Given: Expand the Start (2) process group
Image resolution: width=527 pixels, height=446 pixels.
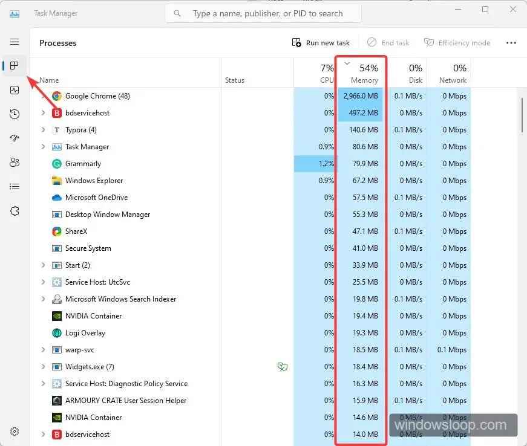Looking at the screenshot, I should coord(43,265).
